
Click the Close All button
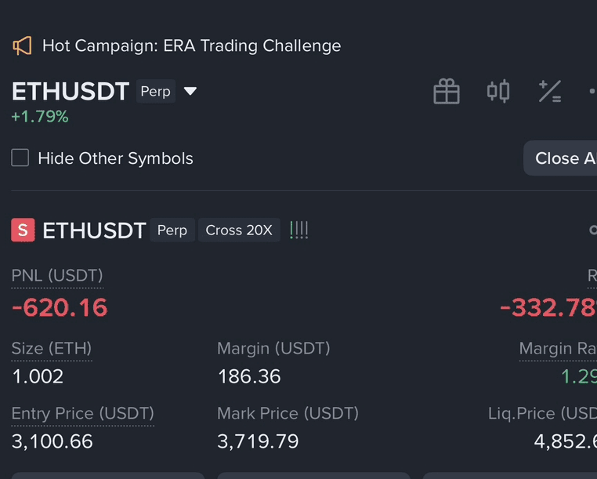point(560,158)
